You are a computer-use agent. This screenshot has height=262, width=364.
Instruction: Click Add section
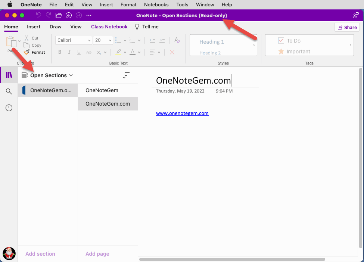(40, 254)
